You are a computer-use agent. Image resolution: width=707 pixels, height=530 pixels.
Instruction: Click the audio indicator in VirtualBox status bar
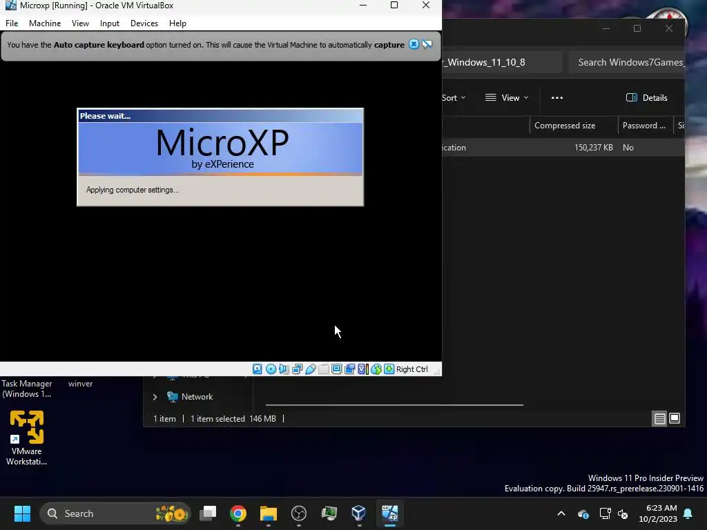[x=284, y=369]
